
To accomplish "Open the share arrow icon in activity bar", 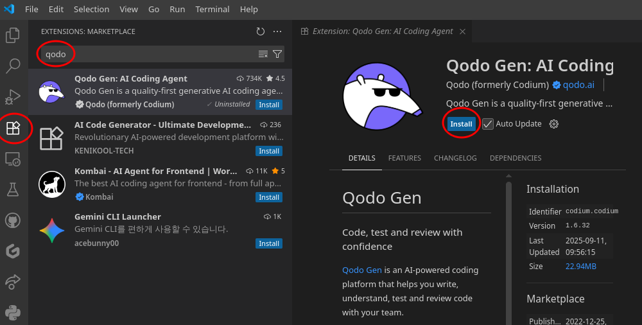I will coord(13,281).
